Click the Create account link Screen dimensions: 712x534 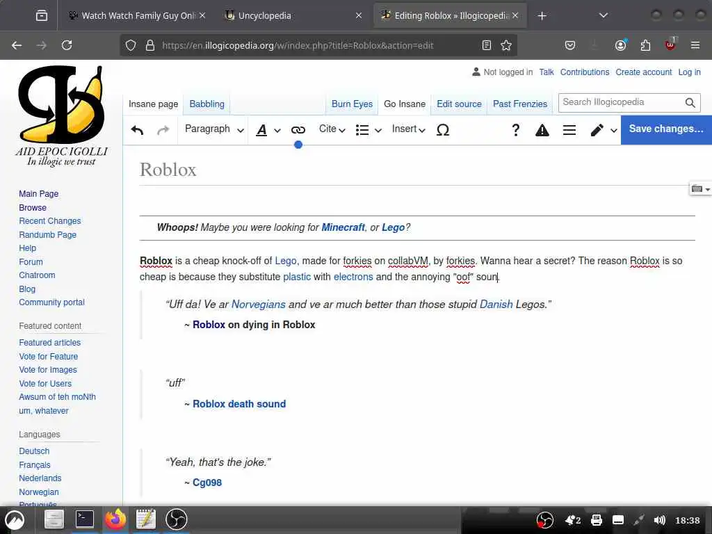click(x=643, y=72)
